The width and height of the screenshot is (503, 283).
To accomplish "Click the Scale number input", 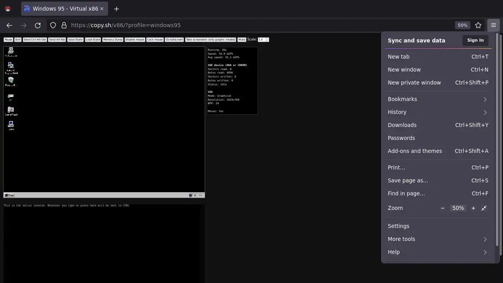I will click(263, 40).
